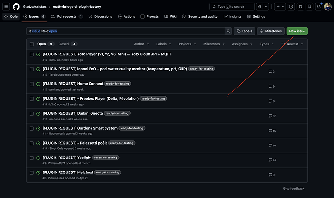Check the box for Yeelight issue
Viewport: 334px width, 198px height.
tap(32, 158)
